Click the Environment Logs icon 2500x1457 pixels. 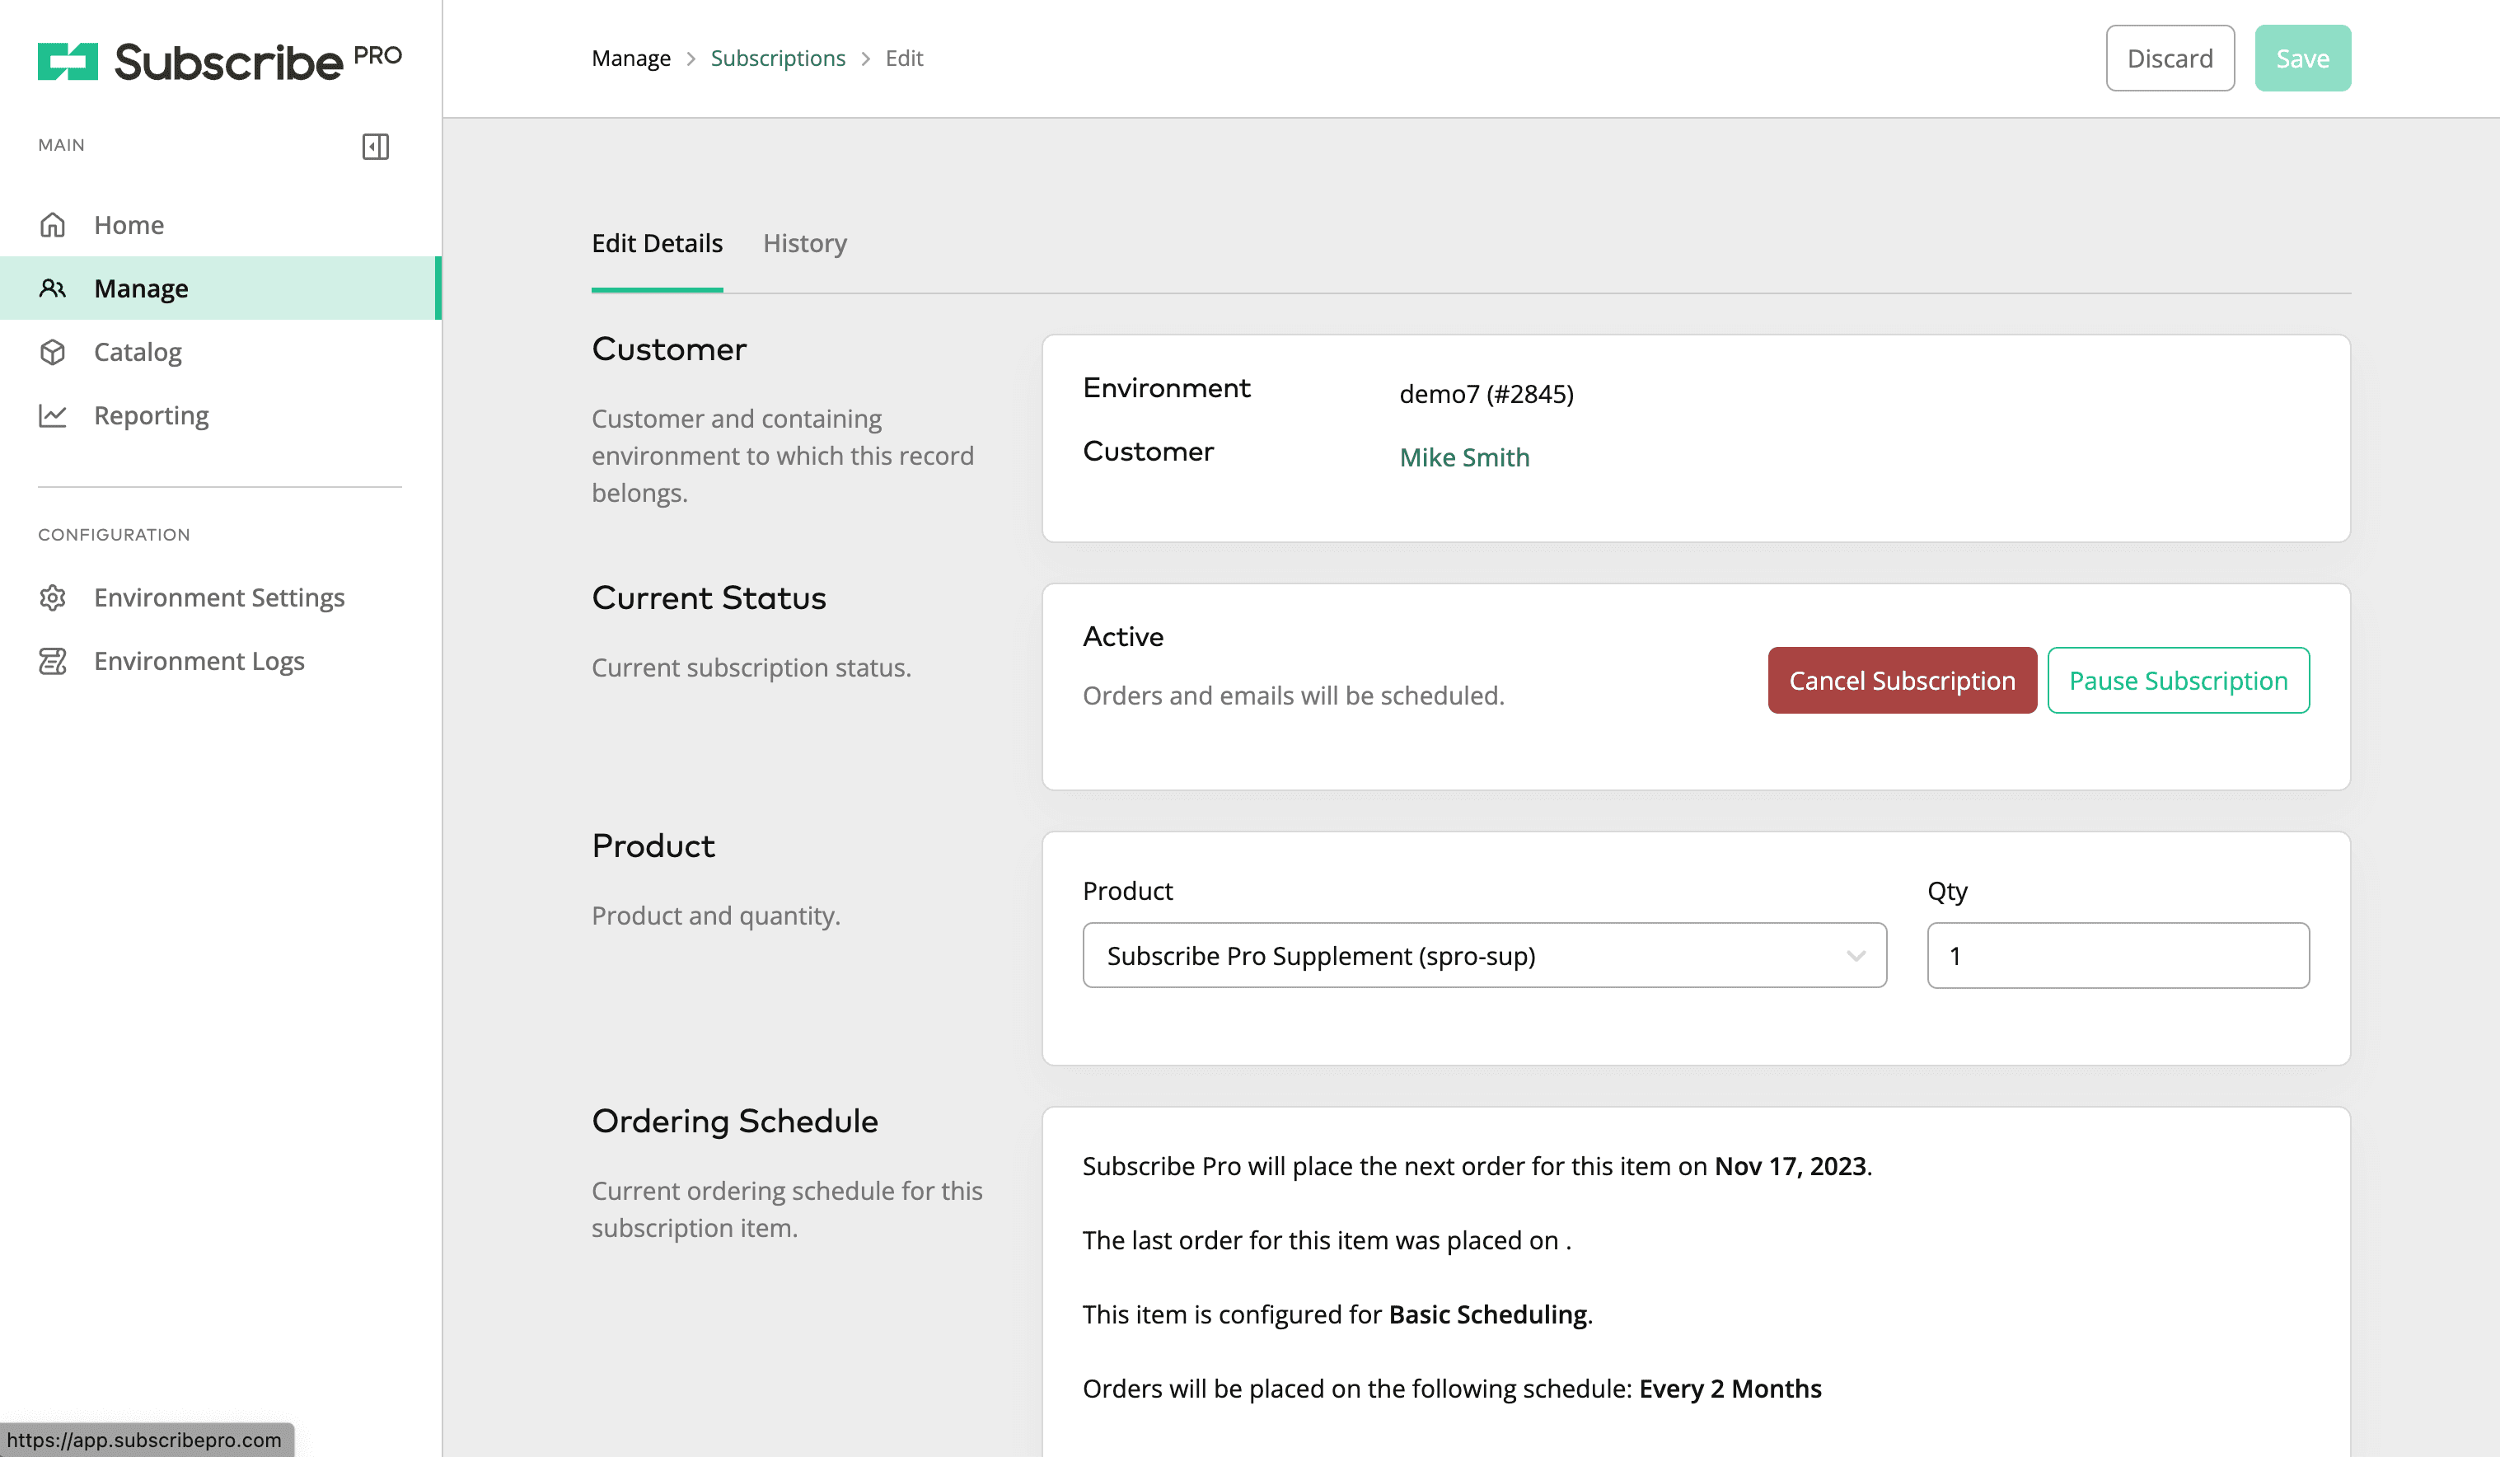(53, 661)
